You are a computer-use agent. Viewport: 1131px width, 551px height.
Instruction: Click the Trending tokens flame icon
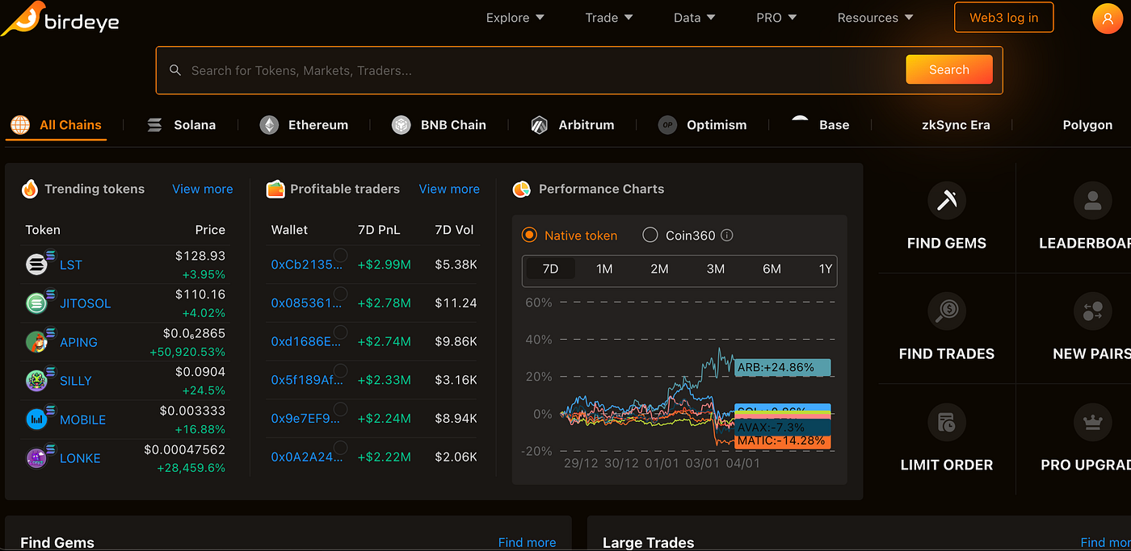[30, 189]
